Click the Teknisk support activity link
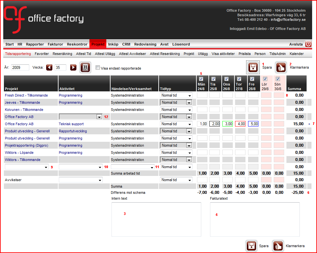Image resolution: width=317 pixels, height=253 pixels. [x=71, y=124]
